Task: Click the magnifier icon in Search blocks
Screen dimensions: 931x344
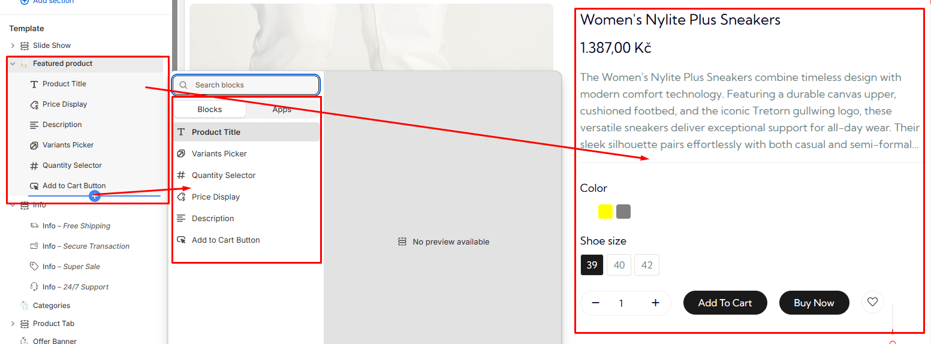Action: (x=184, y=85)
